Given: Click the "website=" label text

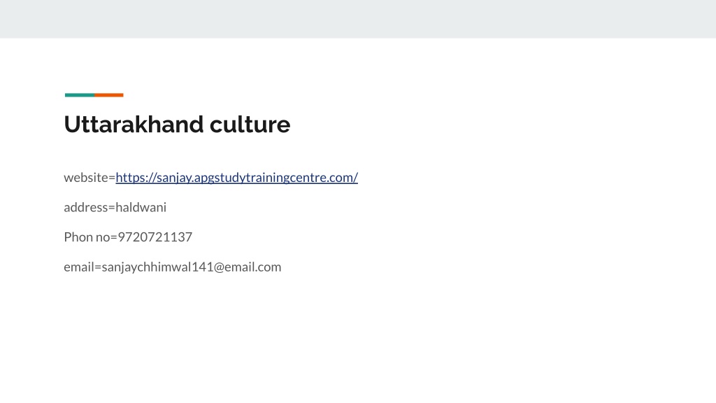Looking at the screenshot, I should [89, 177].
